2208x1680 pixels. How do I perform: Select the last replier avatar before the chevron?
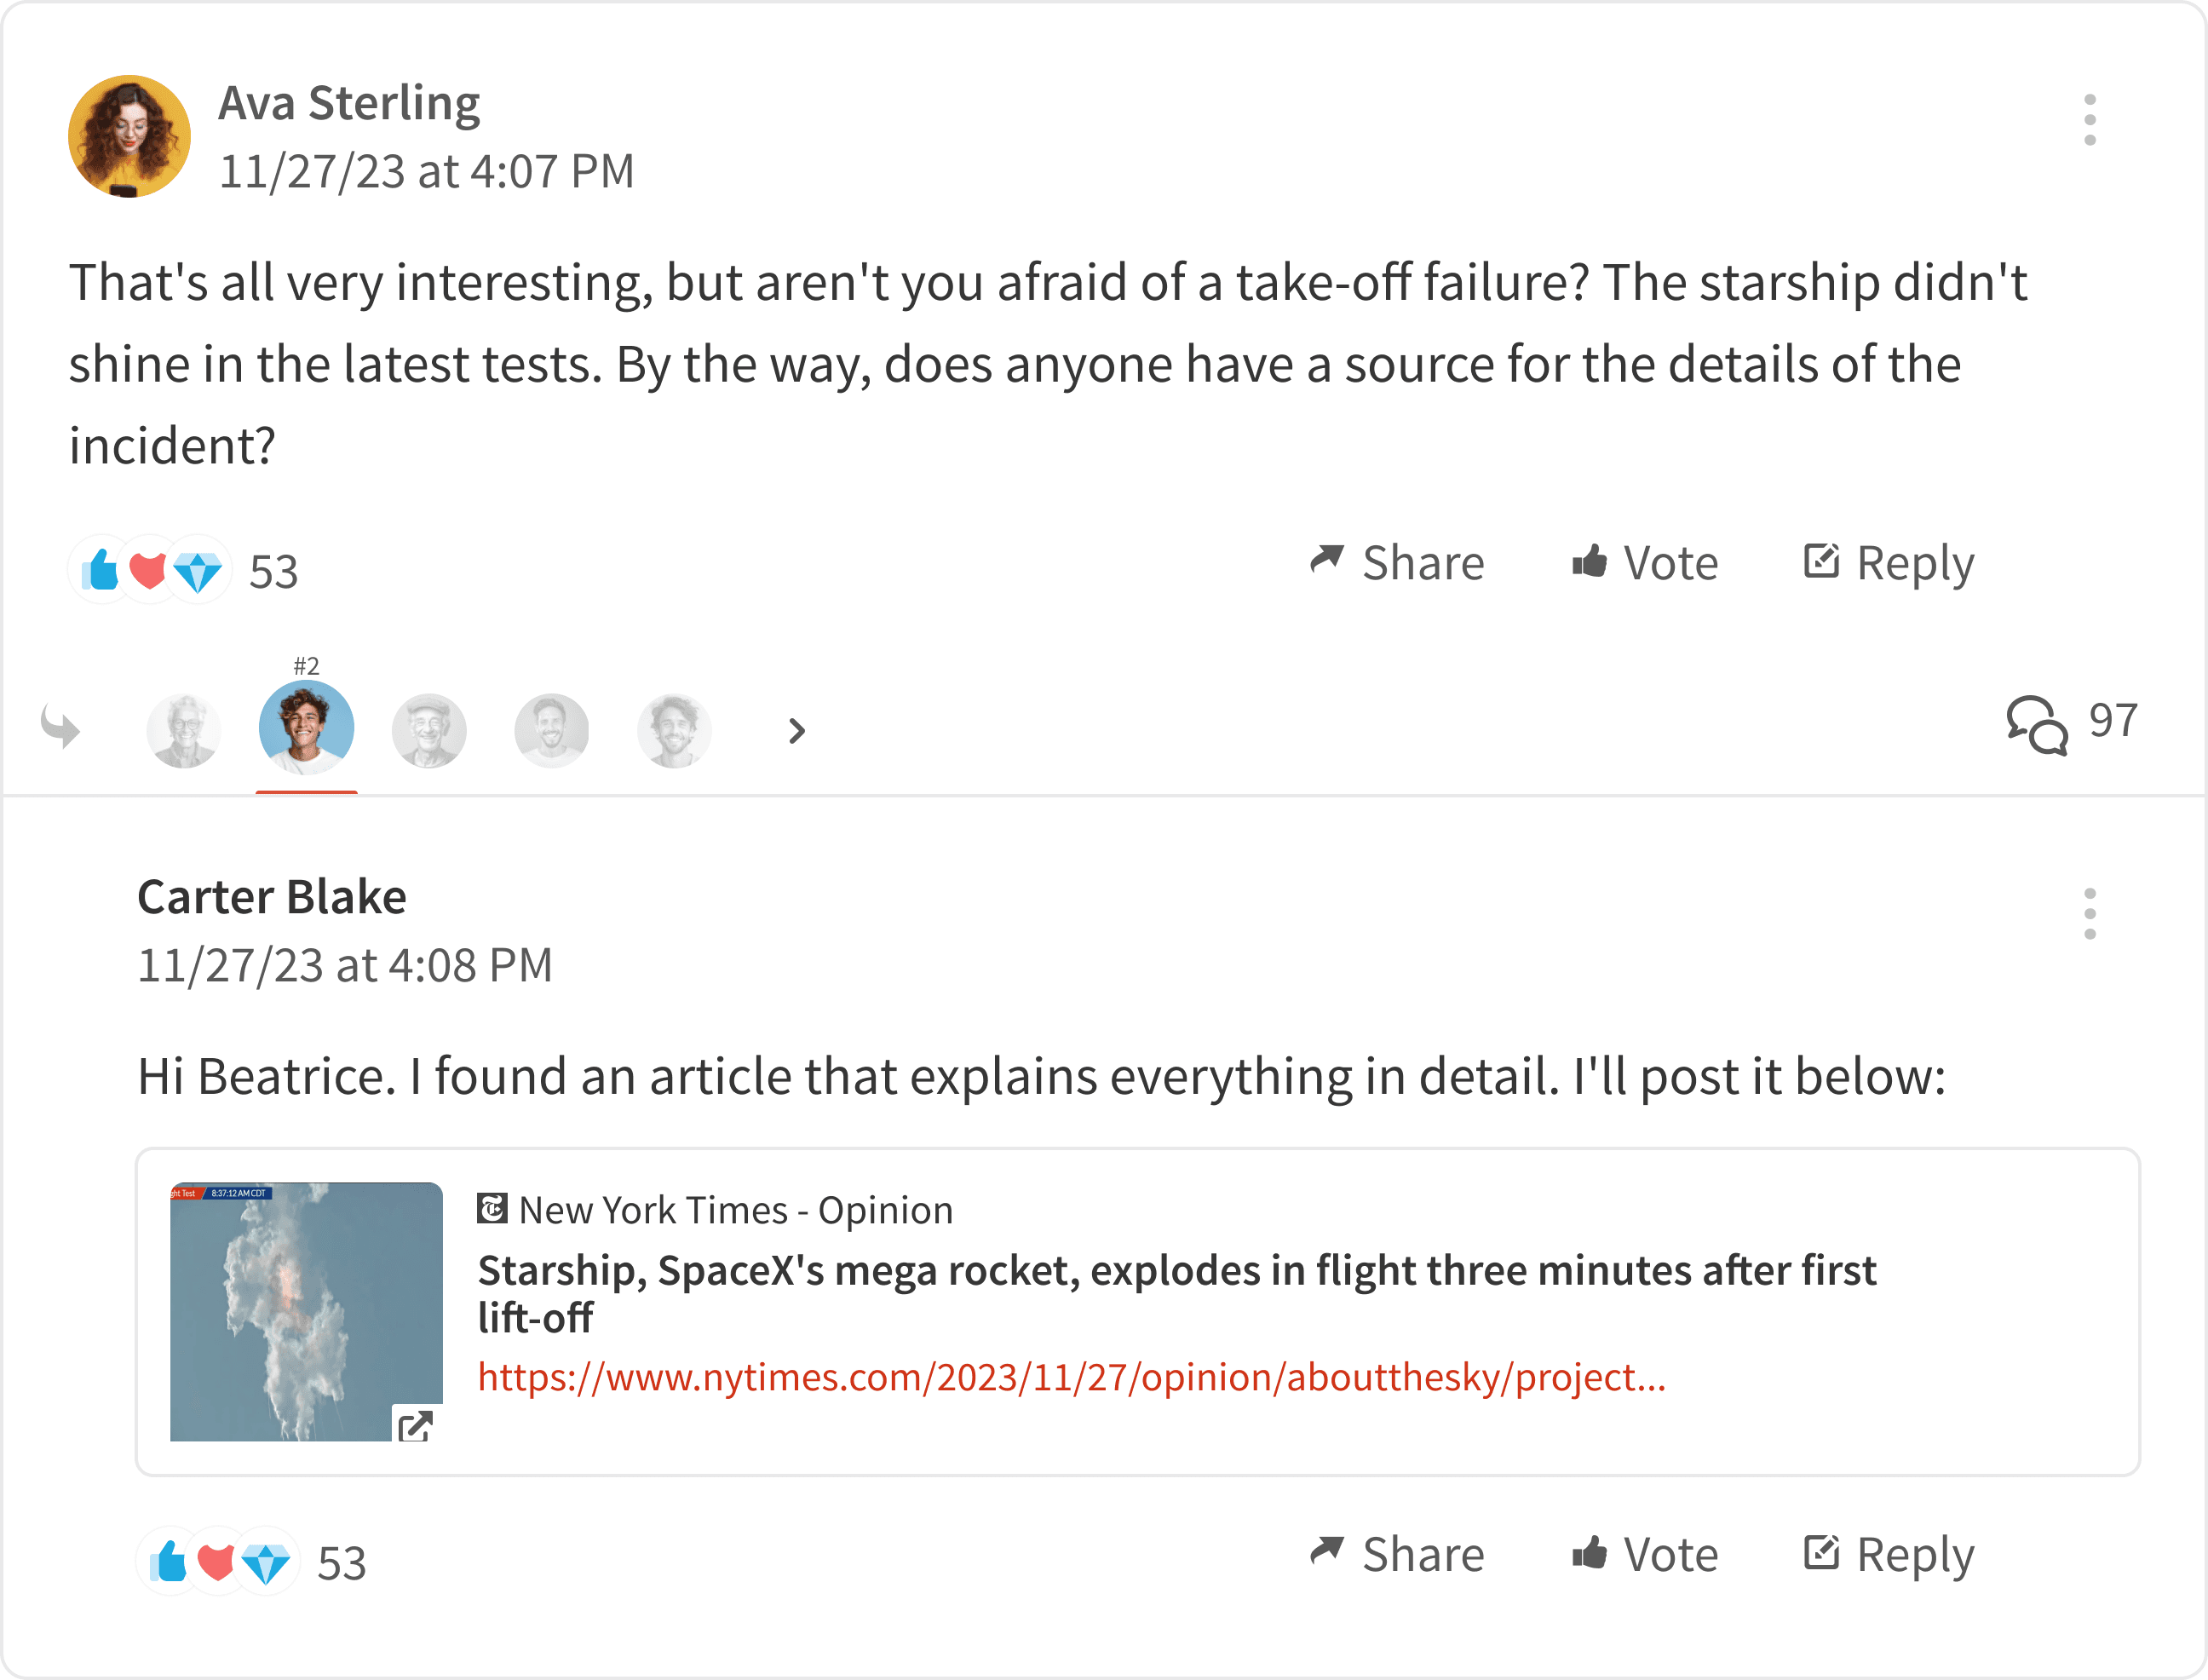pyautogui.click(x=674, y=731)
